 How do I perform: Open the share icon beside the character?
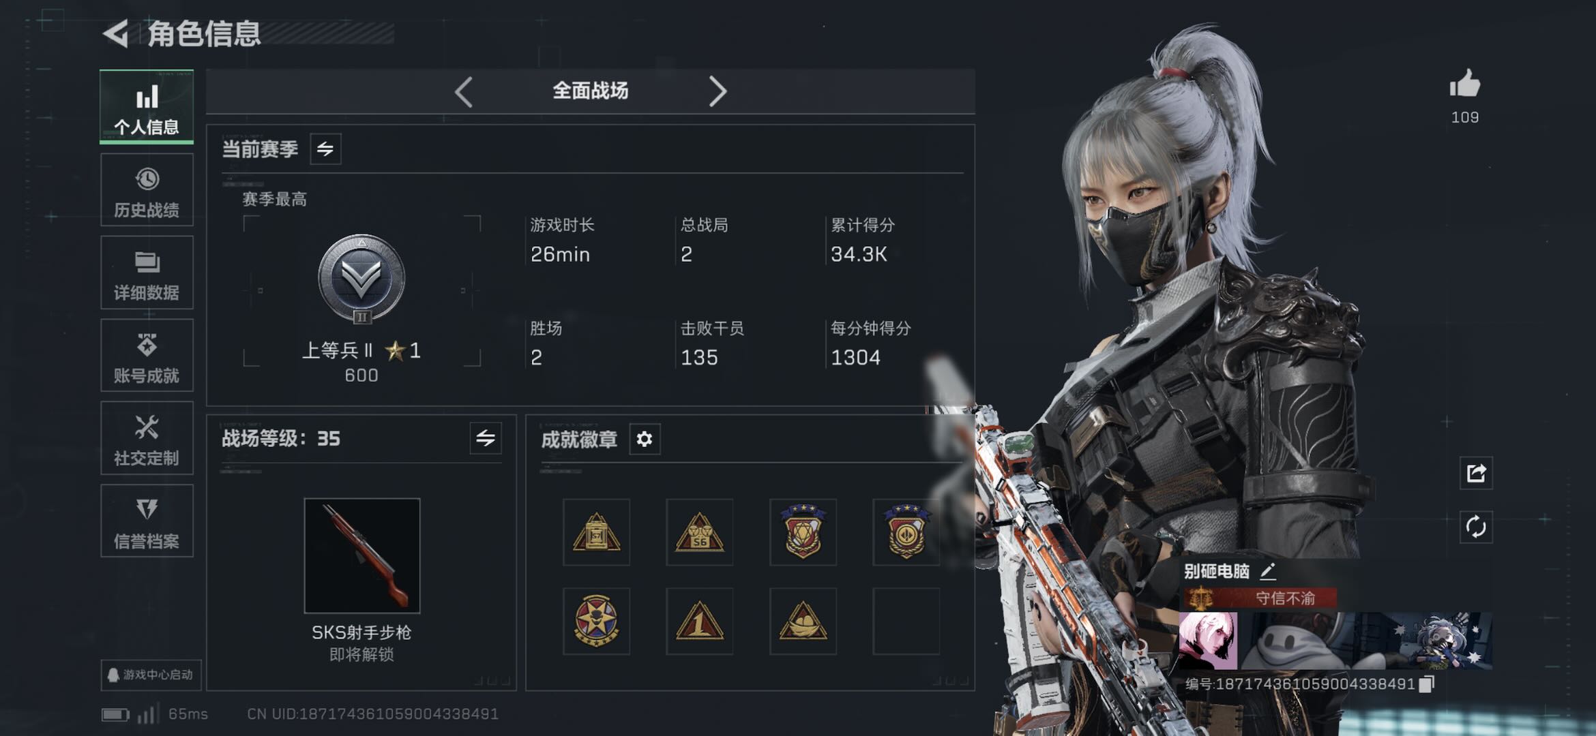(x=1476, y=473)
